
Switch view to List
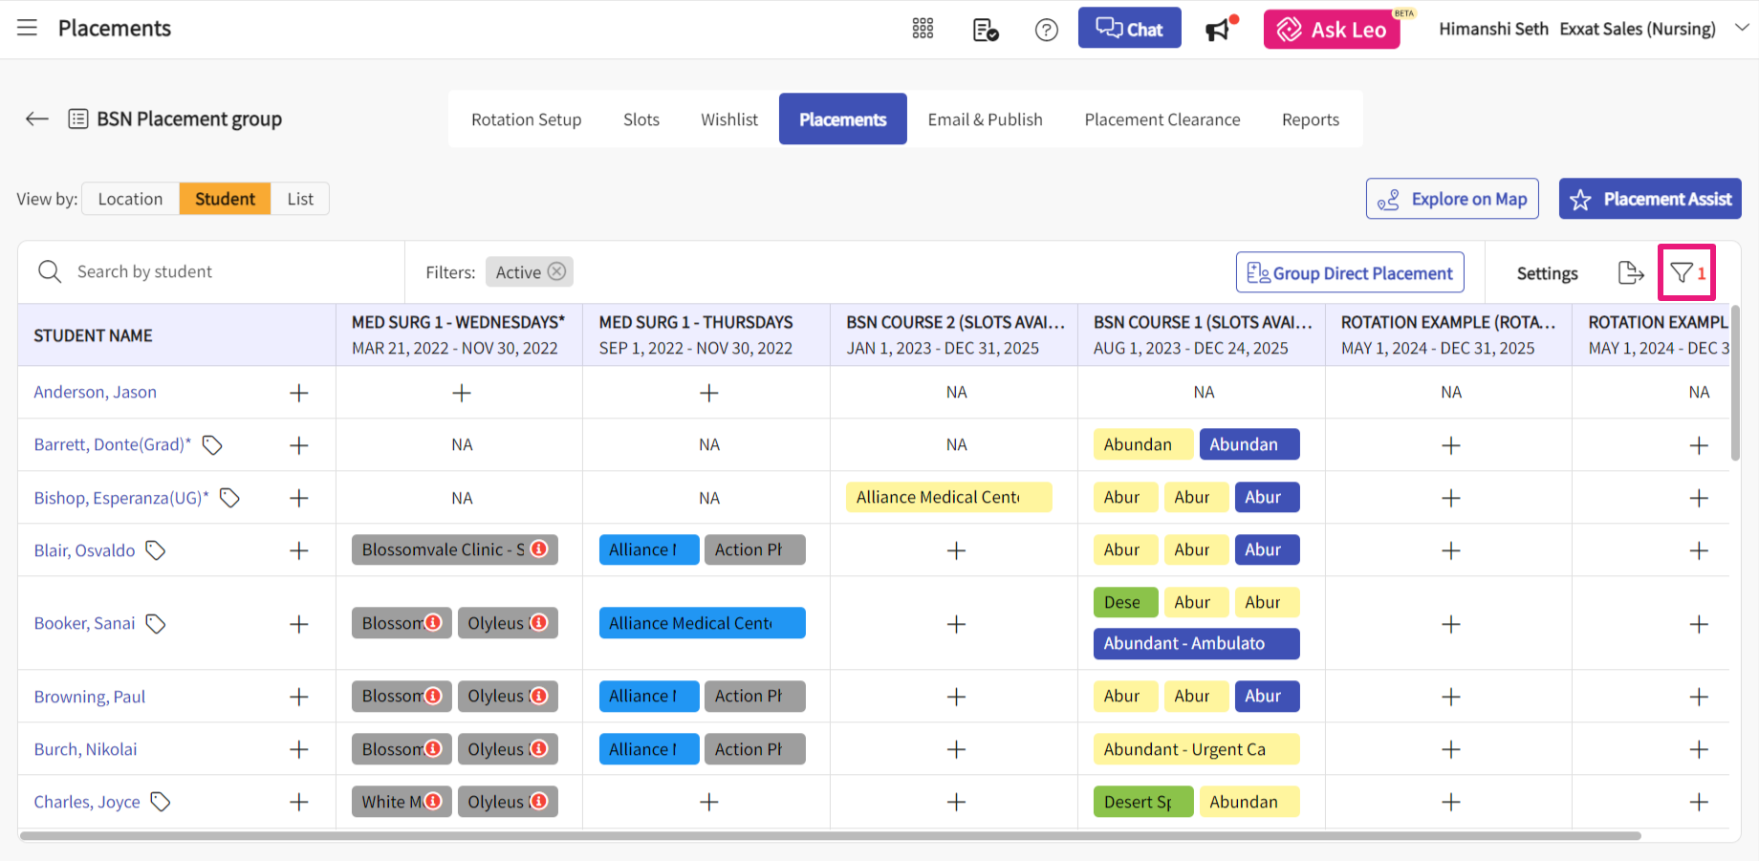300,199
